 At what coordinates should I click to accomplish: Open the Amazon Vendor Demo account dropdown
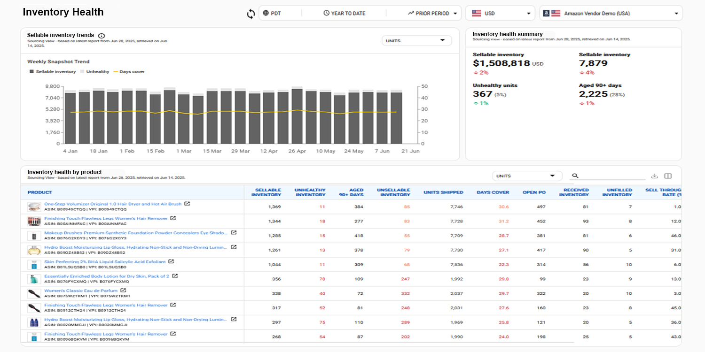click(611, 14)
